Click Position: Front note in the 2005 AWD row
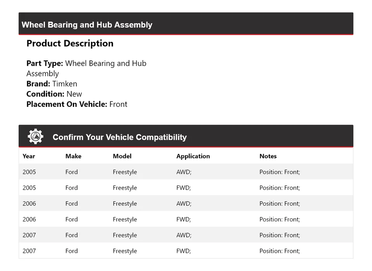The height and width of the screenshot is (271, 372). [279, 172]
